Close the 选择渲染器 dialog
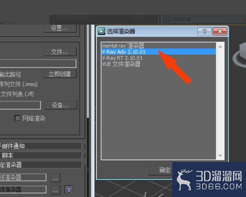 coord(220,31)
